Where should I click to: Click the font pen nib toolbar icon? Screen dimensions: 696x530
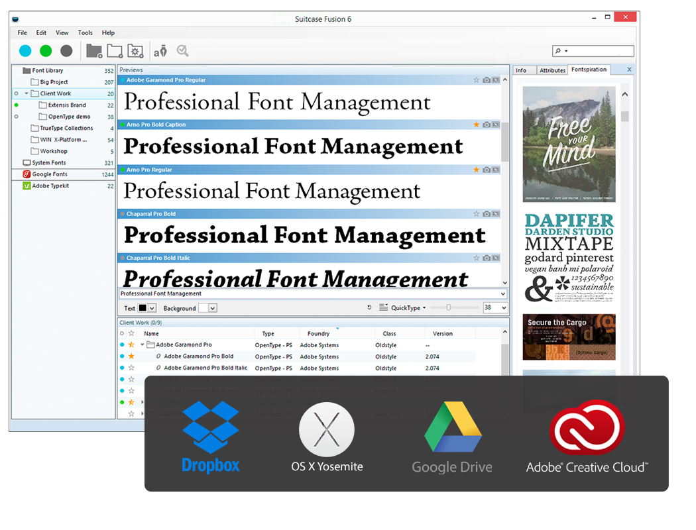coord(160,51)
